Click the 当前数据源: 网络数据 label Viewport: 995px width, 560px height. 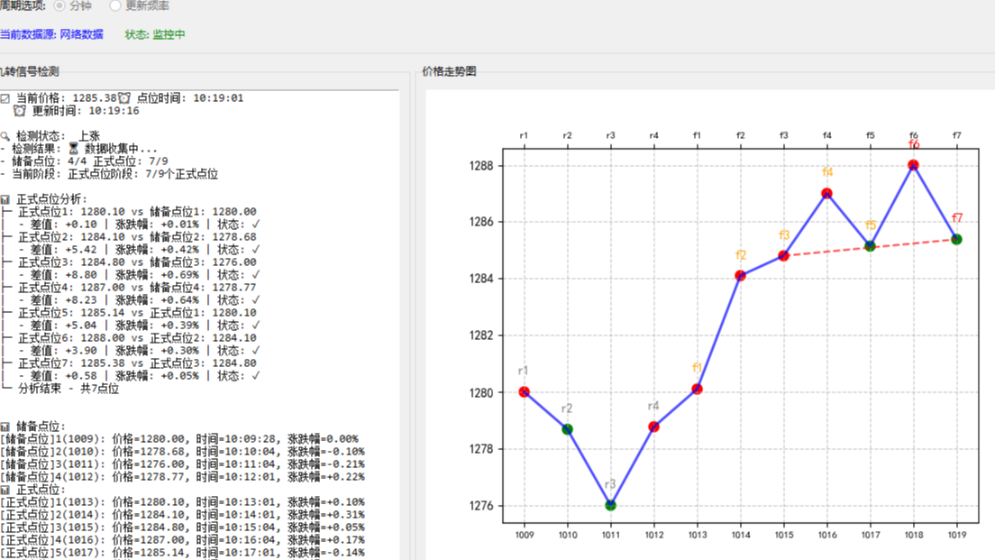point(51,34)
